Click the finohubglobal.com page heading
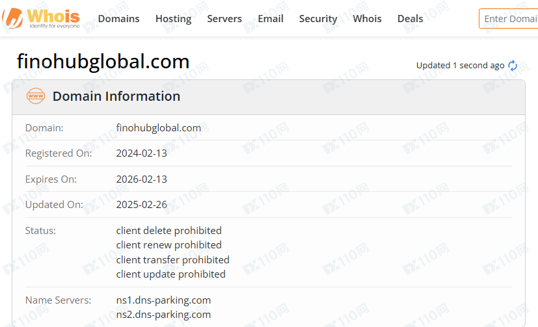Viewport: 538px width, 327px height. coord(103,62)
